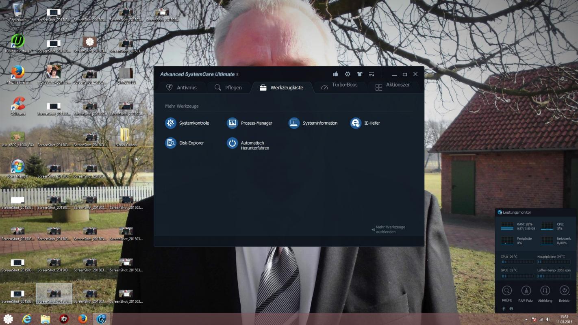The height and width of the screenshot is (325, 578).
Task: Click the thumbs-up like icon in title bar
Action: coord(335,74)
